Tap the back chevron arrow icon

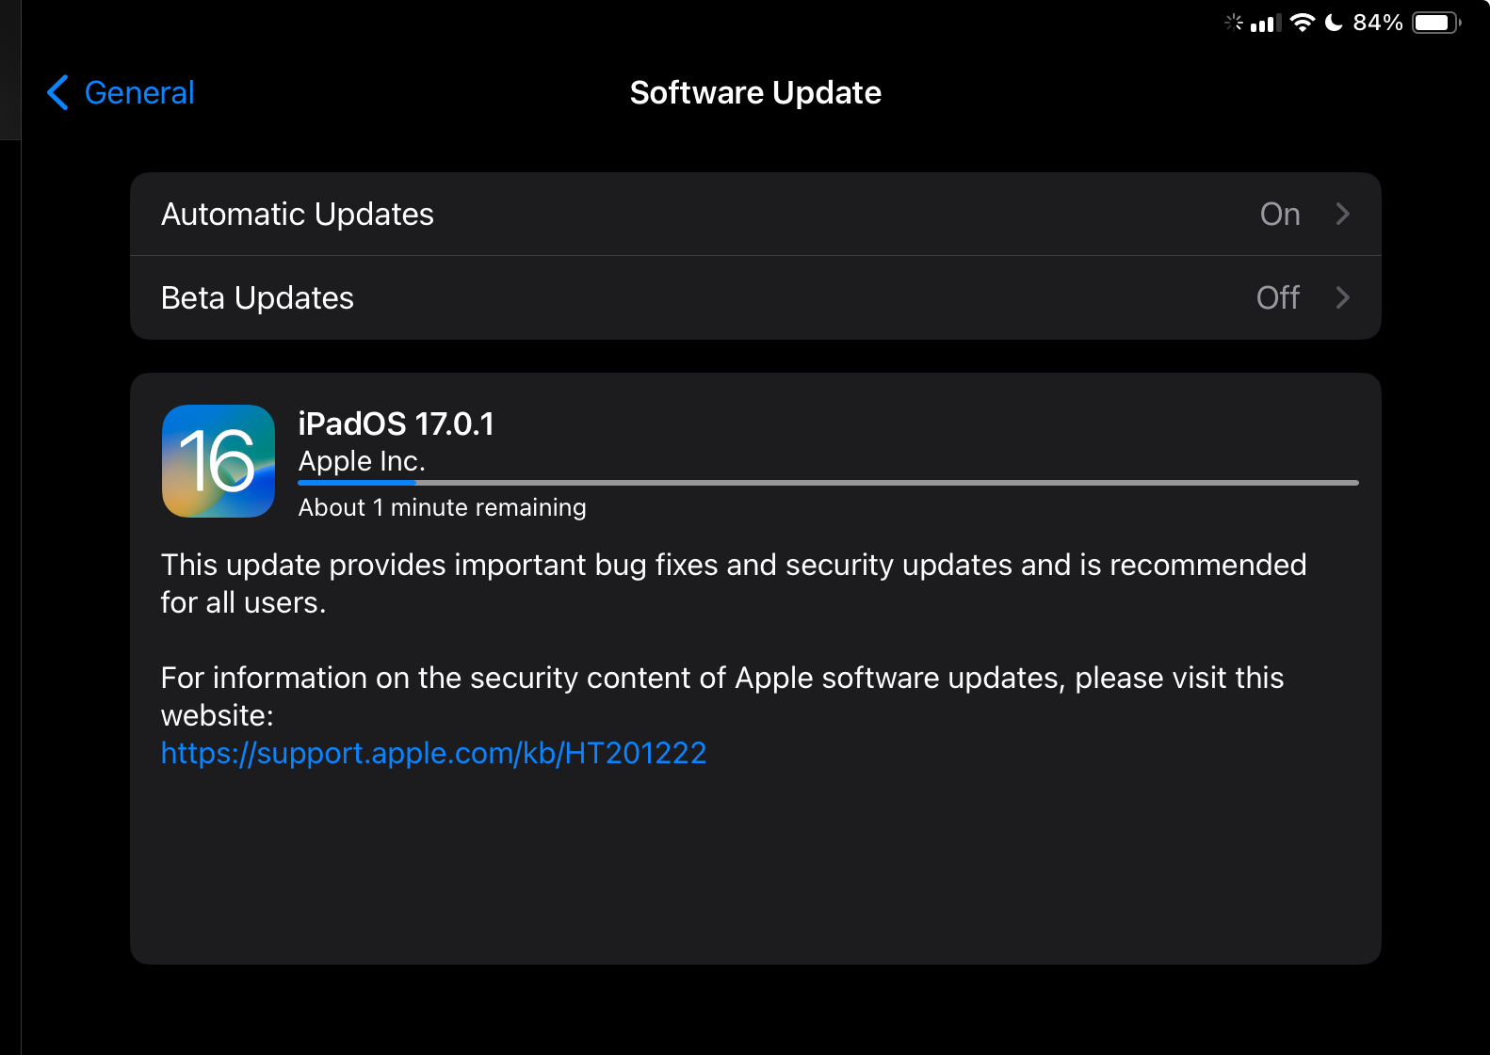coord(57,92)
